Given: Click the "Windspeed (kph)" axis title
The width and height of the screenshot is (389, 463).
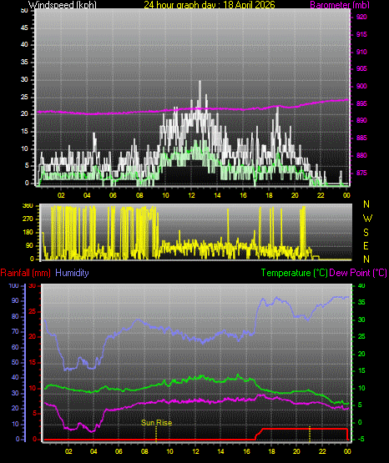Looking at the screenshot, I should tap(63, 4).
